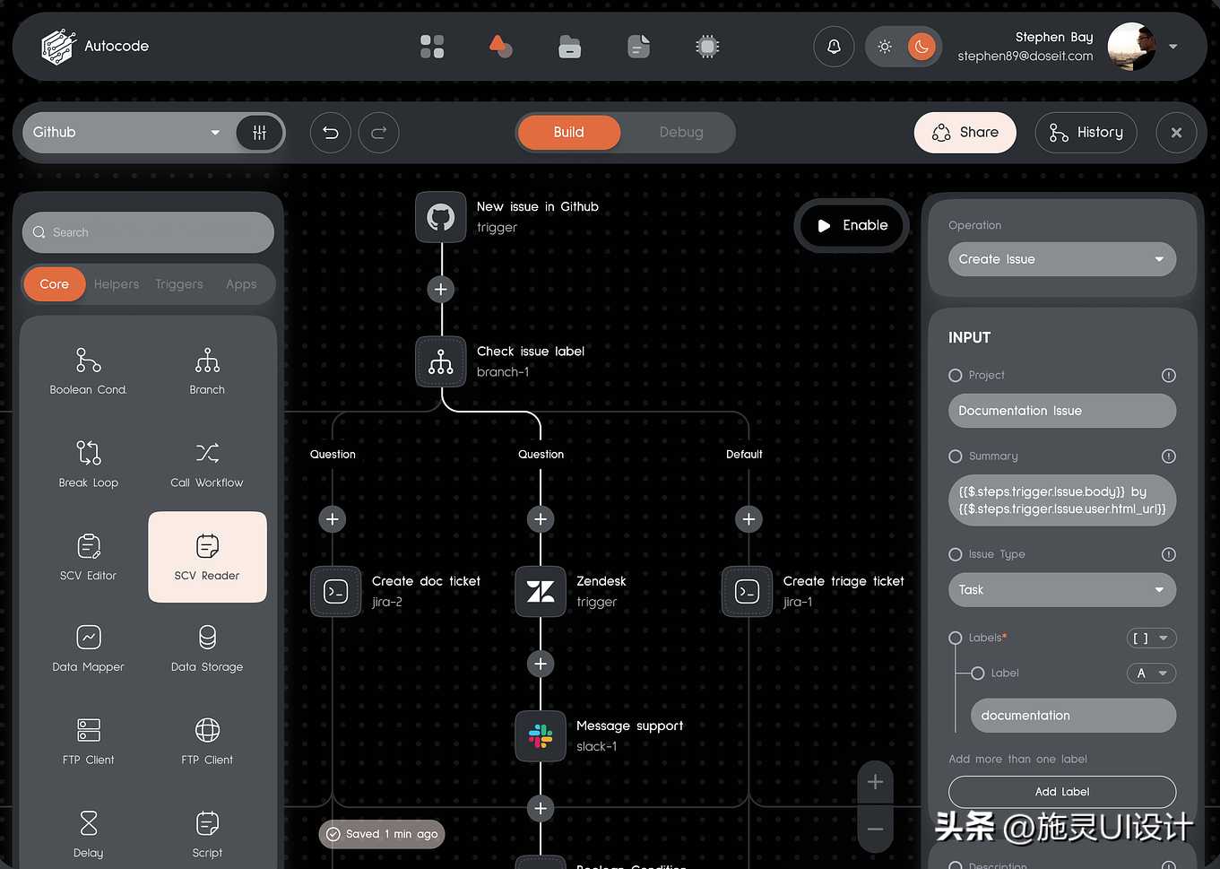Open notifications bell
1220x869 pixels.
pyautogui.click(x=834, y=47)
